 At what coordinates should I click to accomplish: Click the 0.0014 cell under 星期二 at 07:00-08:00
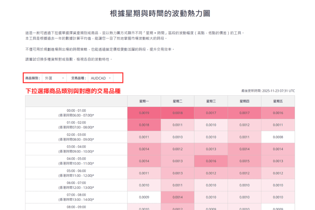click(x=177, y=197)
